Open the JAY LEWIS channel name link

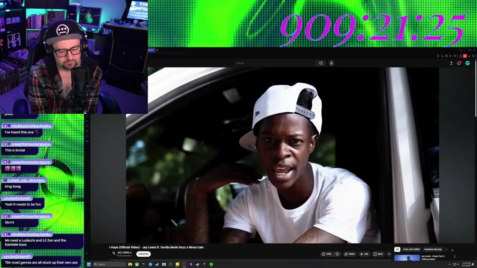coord(123,253)
